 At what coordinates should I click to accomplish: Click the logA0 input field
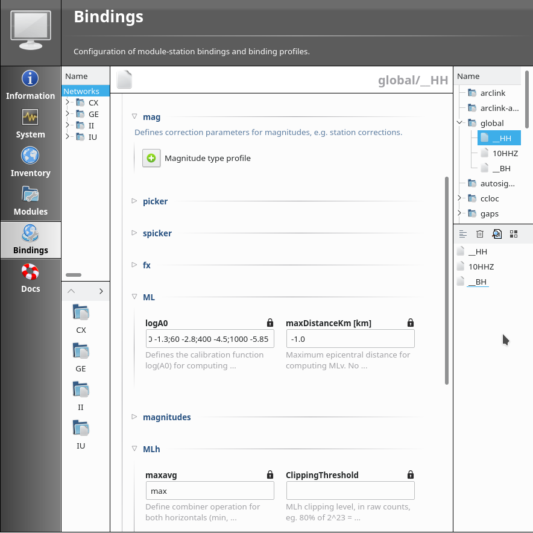pyautogui.click(x=210, y=339)
